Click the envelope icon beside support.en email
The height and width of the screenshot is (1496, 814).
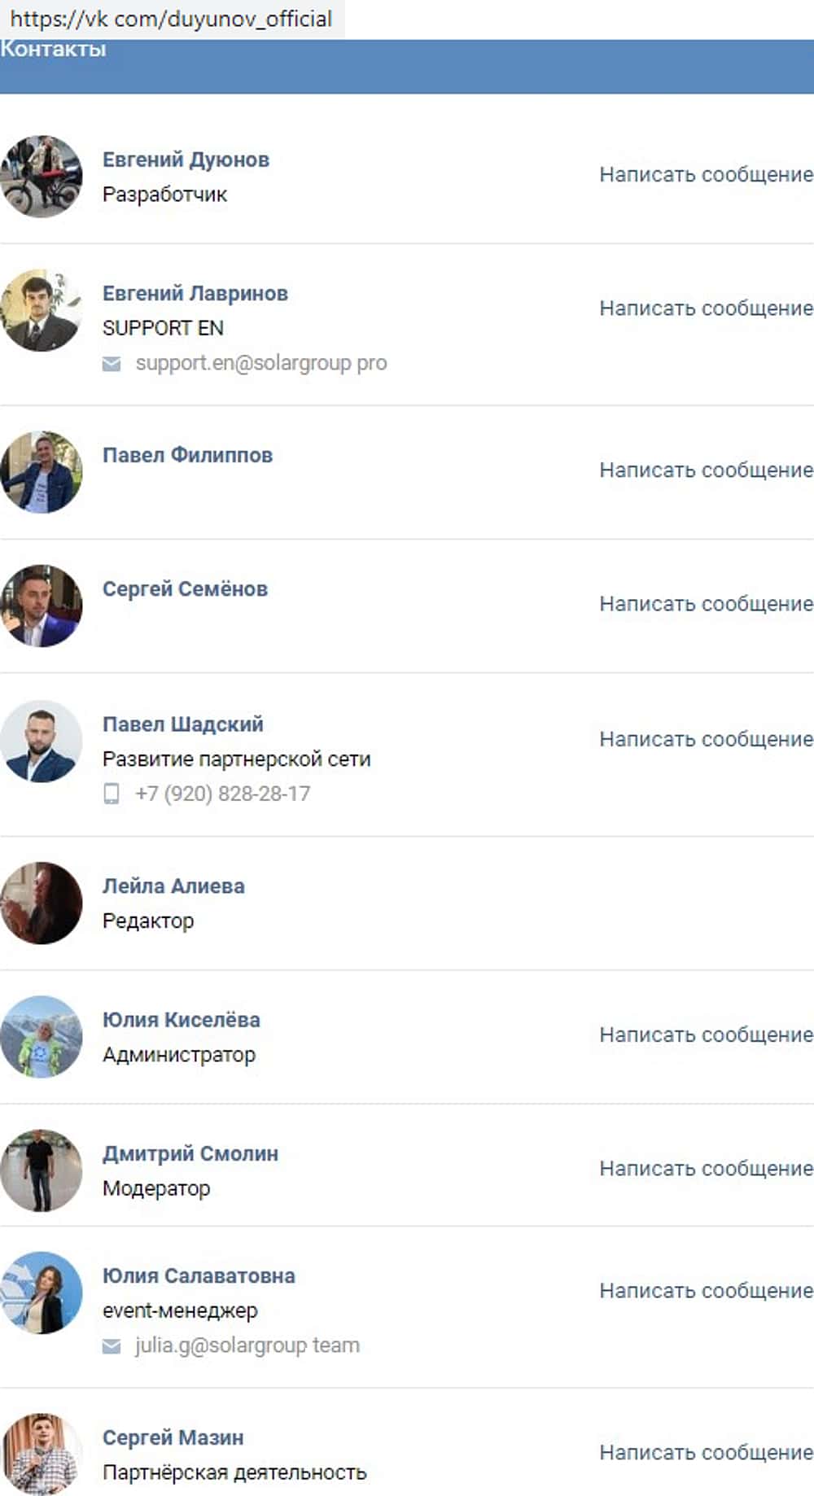[x=112, y=364]
